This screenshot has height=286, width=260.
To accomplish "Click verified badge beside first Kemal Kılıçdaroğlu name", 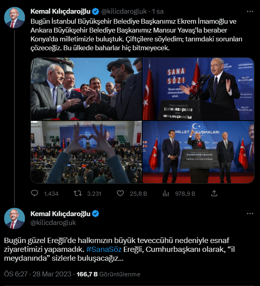I will pyautogui.click(x=95, y=12).
